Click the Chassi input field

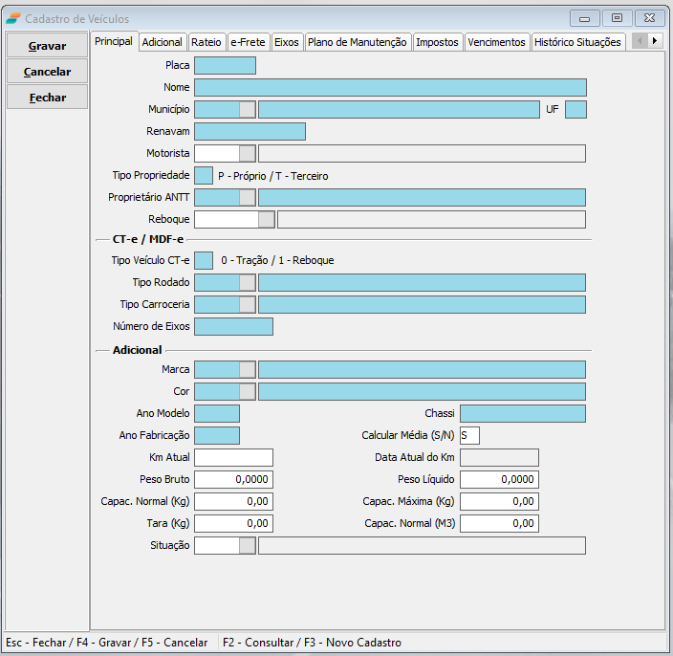point(522,413)
